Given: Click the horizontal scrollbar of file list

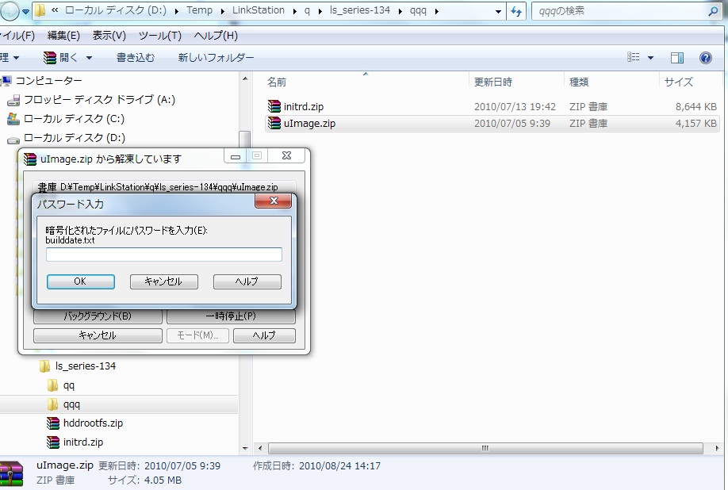Looking at the screenshot, I should point(485,448).
